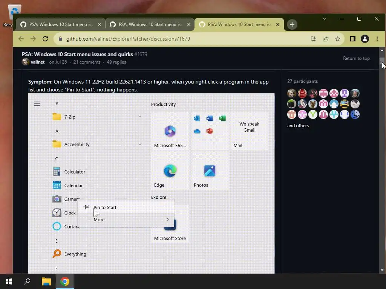Screen dimensions: 386x289
Task: Open the Chrome three-dot menu
Action: [377, 39]
